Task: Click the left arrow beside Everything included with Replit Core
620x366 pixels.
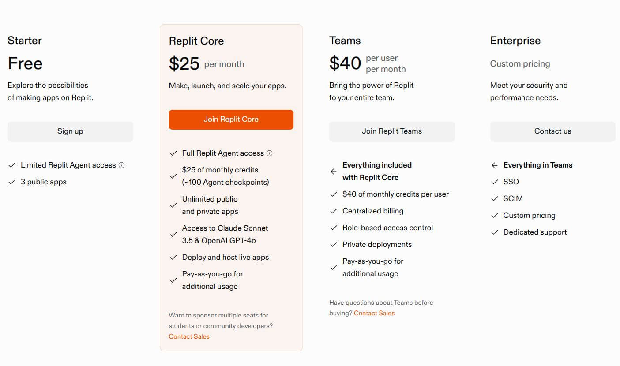Action: [x=333, y=172]
